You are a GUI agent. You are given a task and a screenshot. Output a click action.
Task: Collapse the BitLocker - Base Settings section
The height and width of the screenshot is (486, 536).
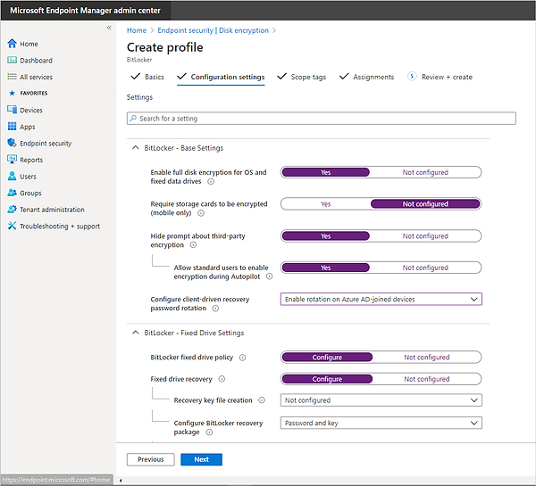click(x=134, y=148)
